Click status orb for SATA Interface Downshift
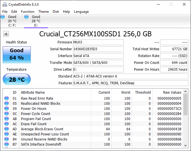 coord(7,144)
